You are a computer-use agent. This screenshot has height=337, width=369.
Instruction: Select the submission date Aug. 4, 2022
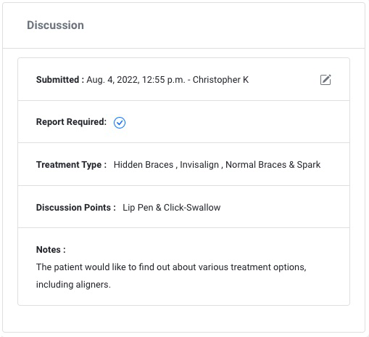[x=113, y=80]
